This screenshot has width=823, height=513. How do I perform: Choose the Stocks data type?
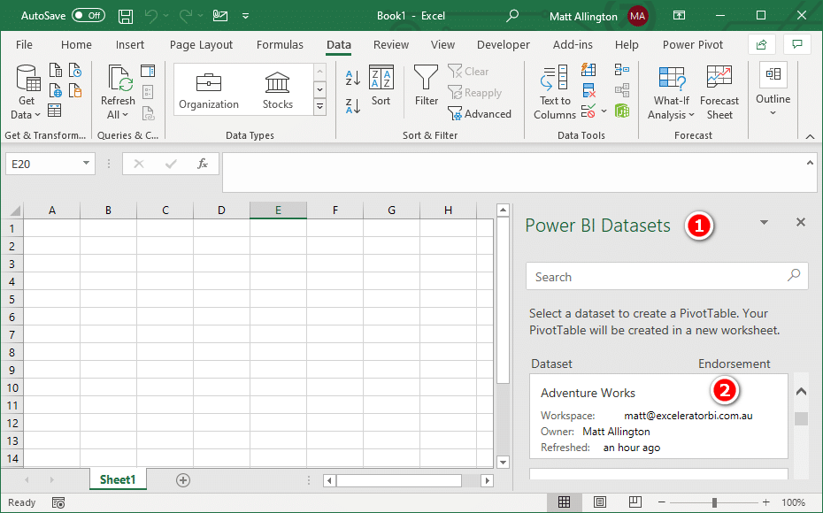tap(278, 91)
